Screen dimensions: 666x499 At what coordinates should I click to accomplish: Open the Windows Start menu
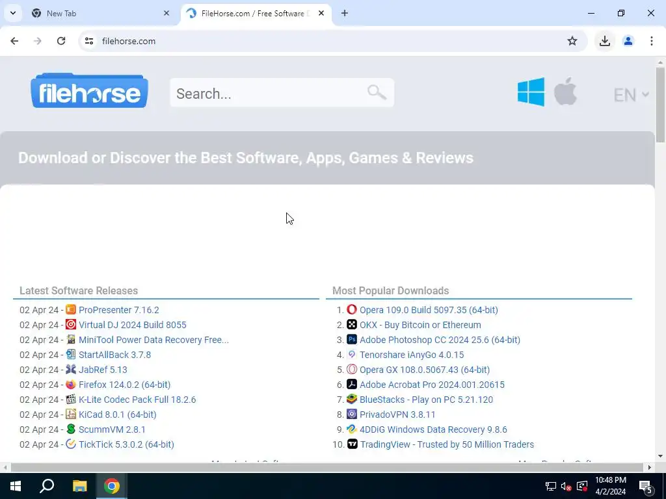(x=16, y=486)
